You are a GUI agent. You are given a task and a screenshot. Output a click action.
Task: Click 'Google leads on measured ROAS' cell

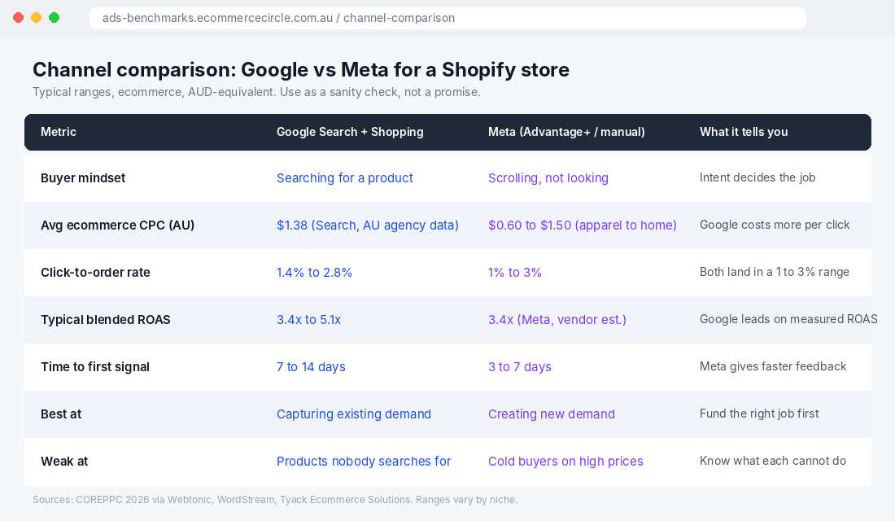point(789,319)
